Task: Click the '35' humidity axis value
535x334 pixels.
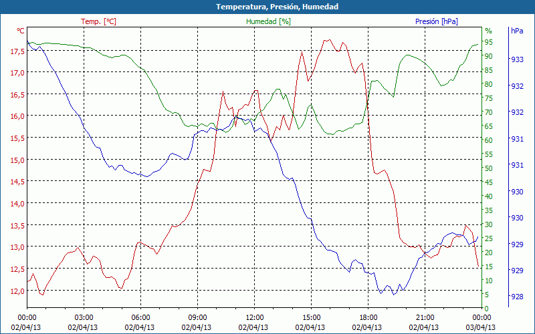Action: tap(488, 210)
